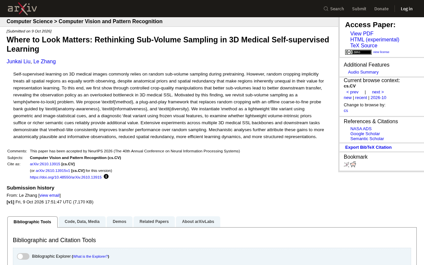Open the About arXivLabs tab

click(x=198, y=222)
